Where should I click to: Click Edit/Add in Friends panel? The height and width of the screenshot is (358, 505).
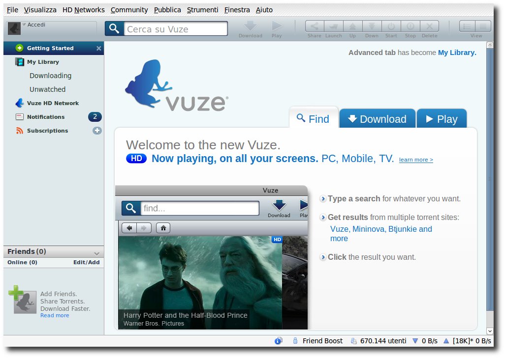(86, 262)
